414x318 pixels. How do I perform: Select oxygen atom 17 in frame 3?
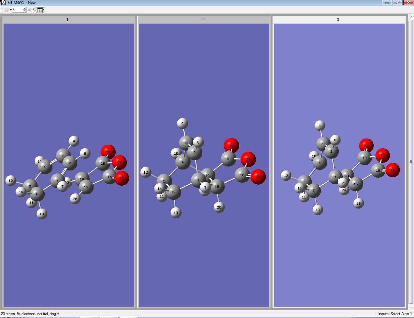[x=383, y=155]
